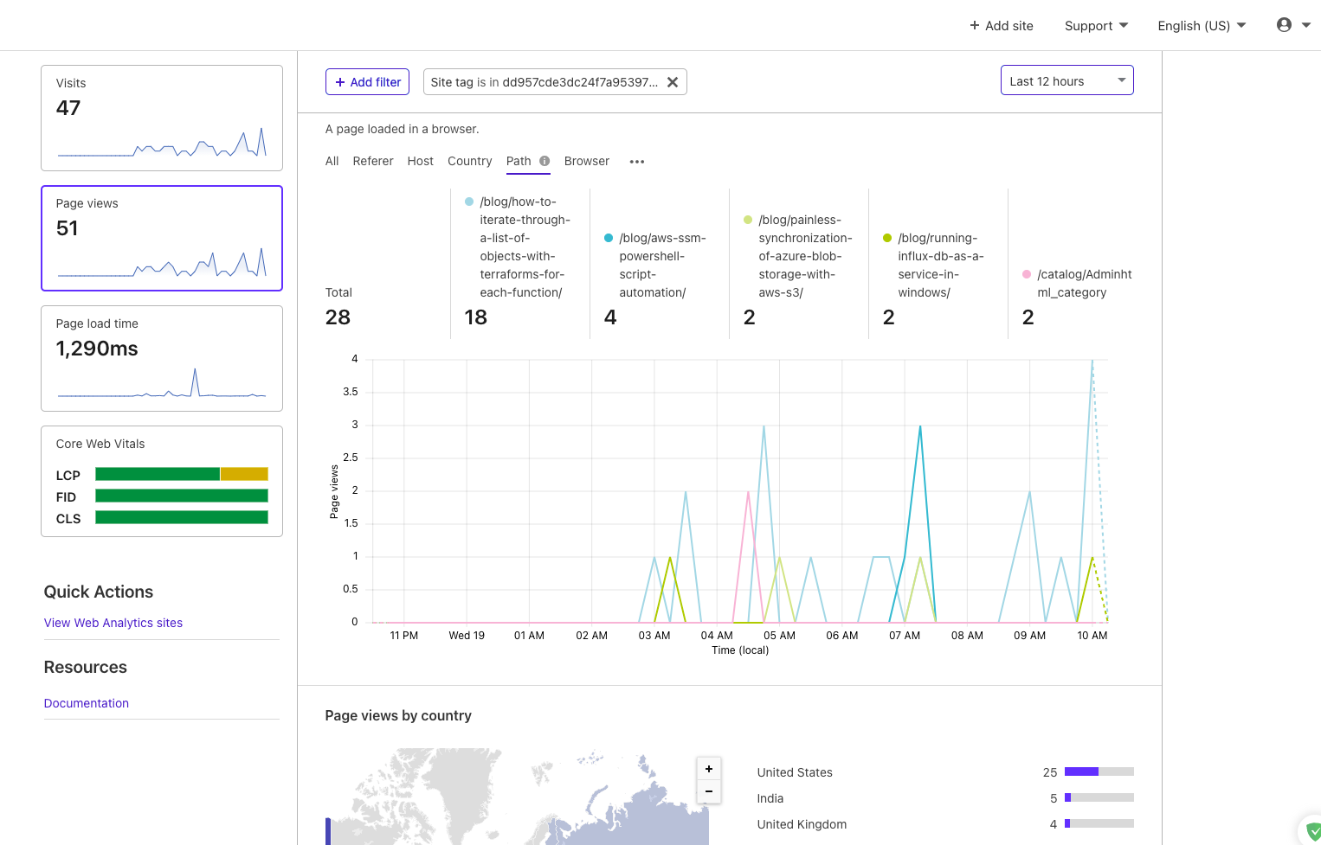
Task: Open the user account menu
Action: [x=1293, y=25]
